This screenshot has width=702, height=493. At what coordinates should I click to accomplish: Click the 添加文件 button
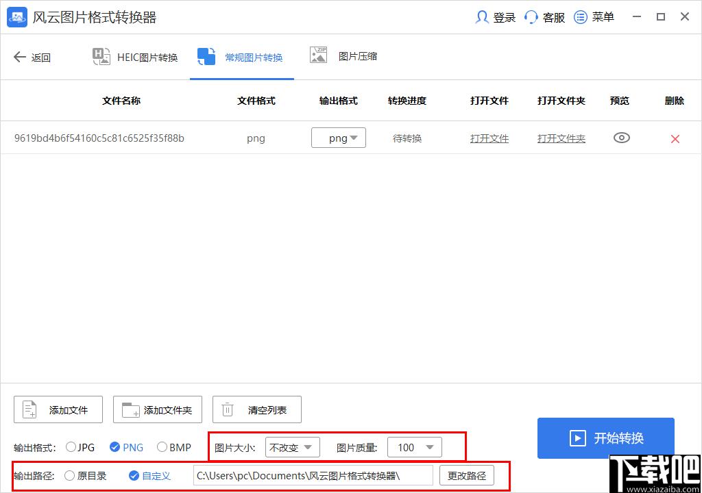point(58,409)
